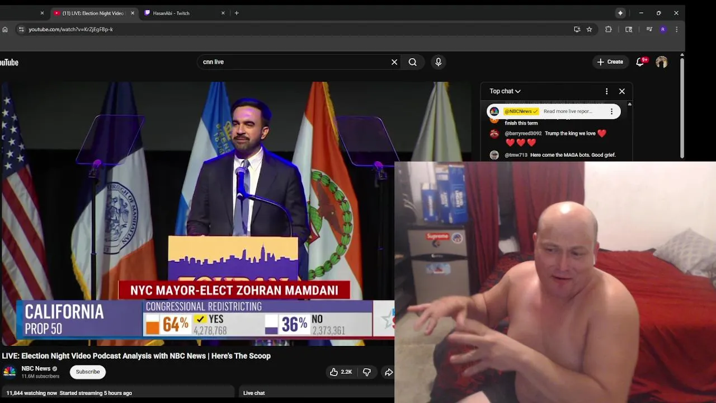
Task: Open live chat three-dot options menu
Action: pyautogui.click(x=606, y=91)
